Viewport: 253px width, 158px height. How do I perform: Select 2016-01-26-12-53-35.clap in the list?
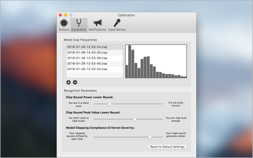pyautogui.click(x=94, y=53)
